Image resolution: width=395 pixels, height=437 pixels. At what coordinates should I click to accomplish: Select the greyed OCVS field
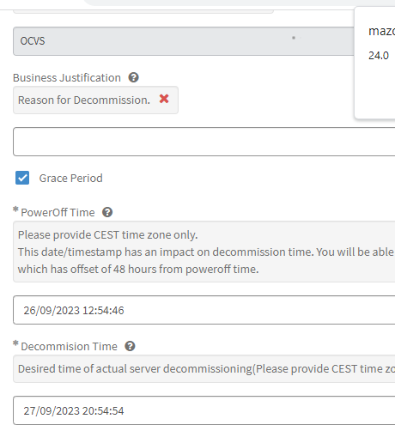[x=184, y=41]
